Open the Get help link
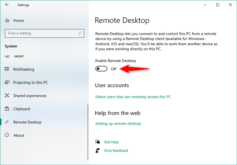 tap(111, 142)
